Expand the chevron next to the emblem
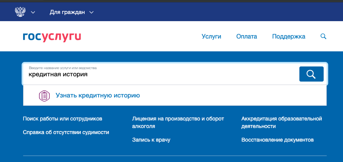343x162 pixels. pos(33,12)
